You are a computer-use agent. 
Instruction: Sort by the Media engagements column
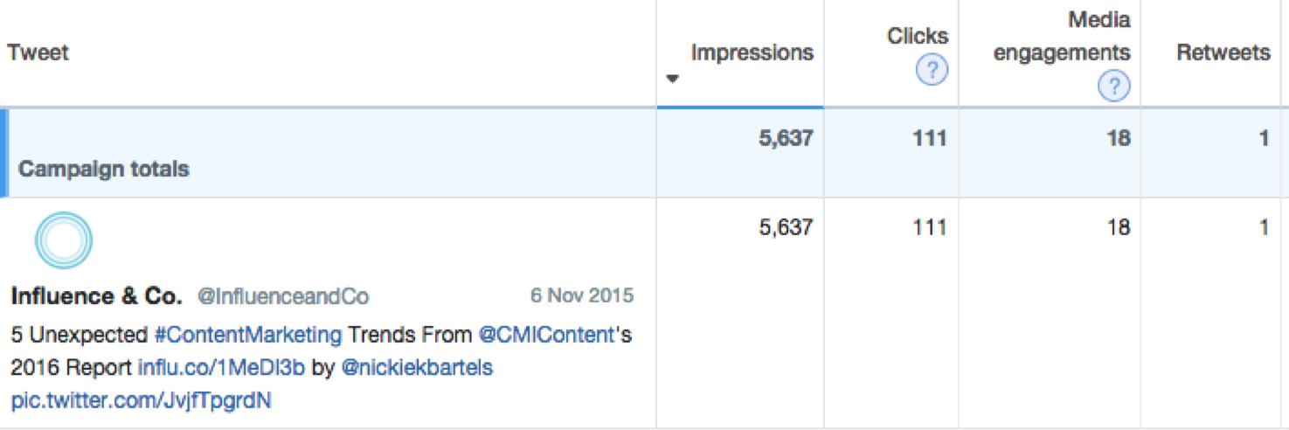click(1062, 36)
